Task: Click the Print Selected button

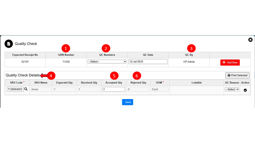Action: 237,75
